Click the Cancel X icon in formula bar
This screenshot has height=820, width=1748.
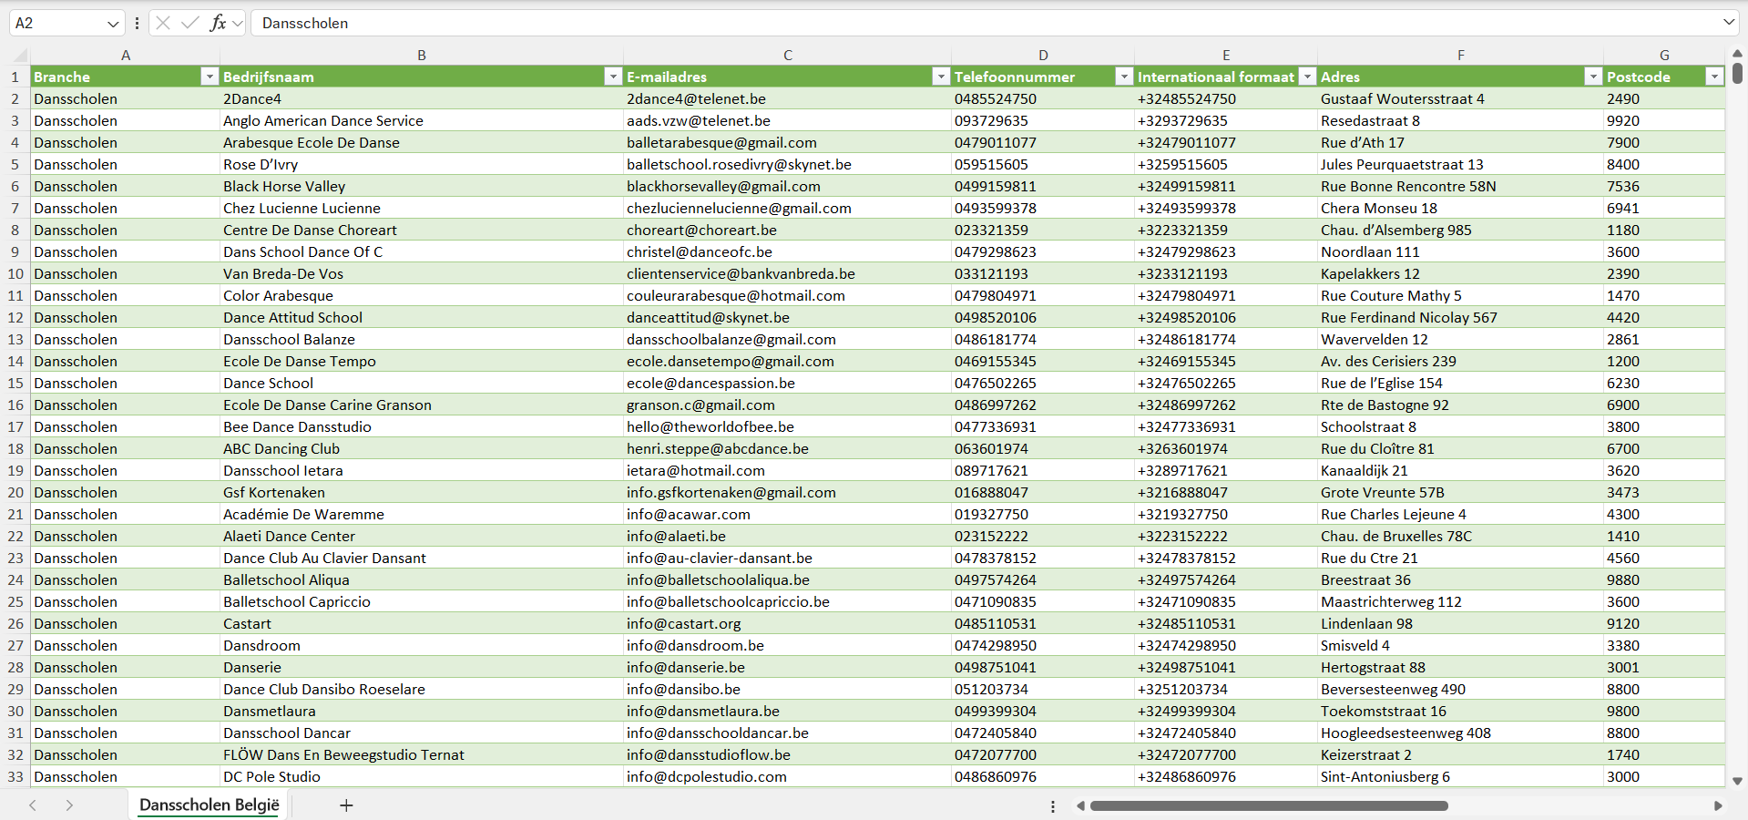coord(163,23)
